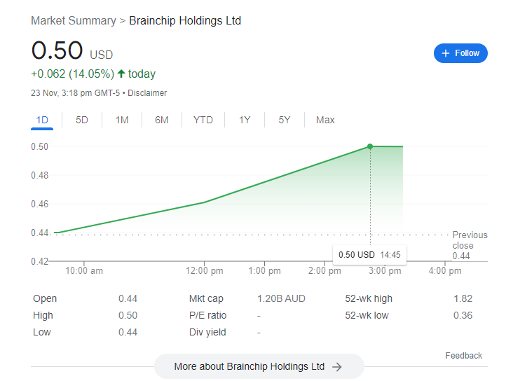Click More about Brainchip Holdings Ltd button

pos(259,366)
